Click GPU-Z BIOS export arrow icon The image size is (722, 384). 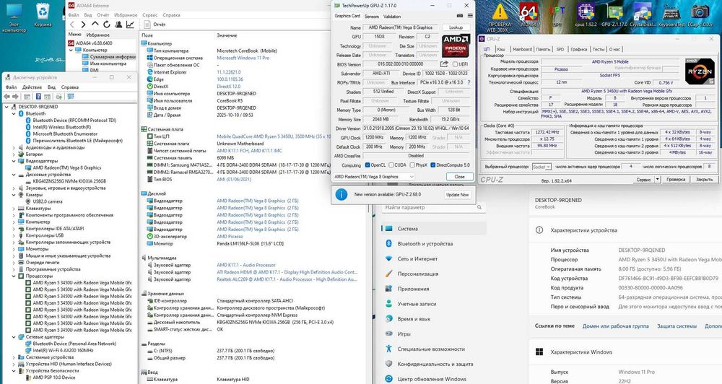[444, 64]
